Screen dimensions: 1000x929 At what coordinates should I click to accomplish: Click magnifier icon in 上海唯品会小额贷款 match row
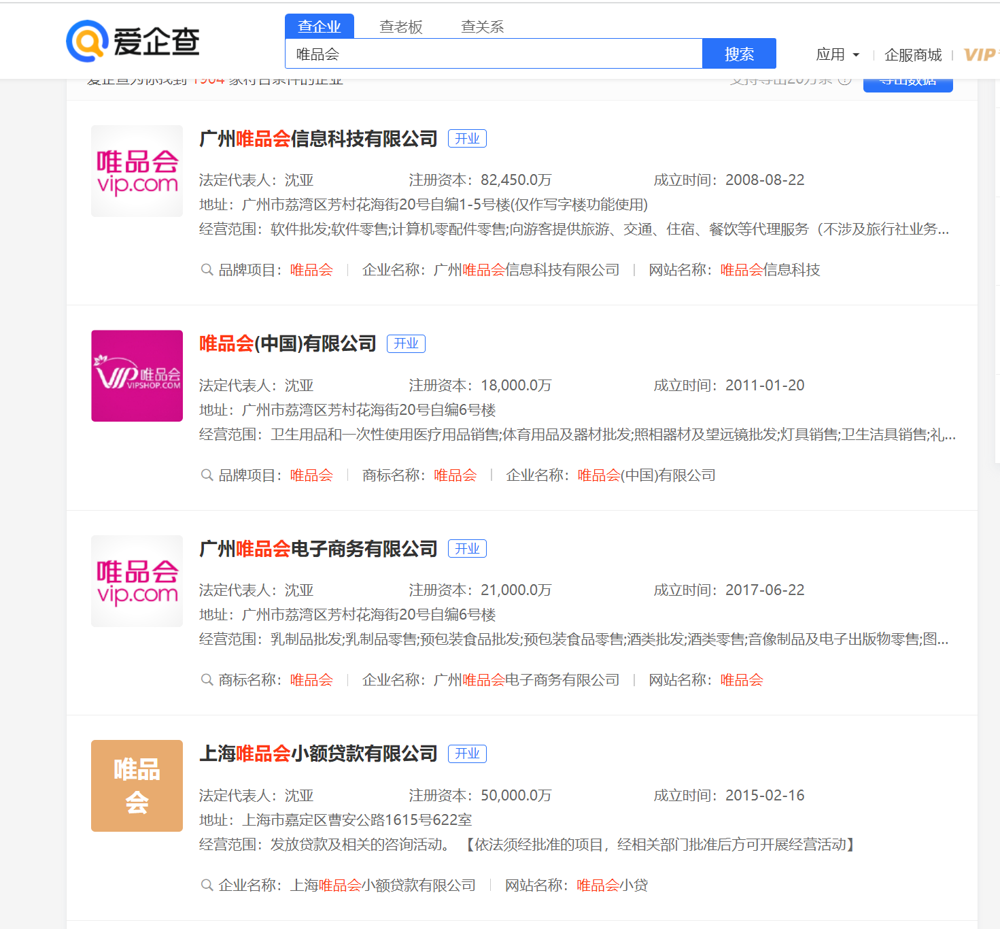coord(207,885)
